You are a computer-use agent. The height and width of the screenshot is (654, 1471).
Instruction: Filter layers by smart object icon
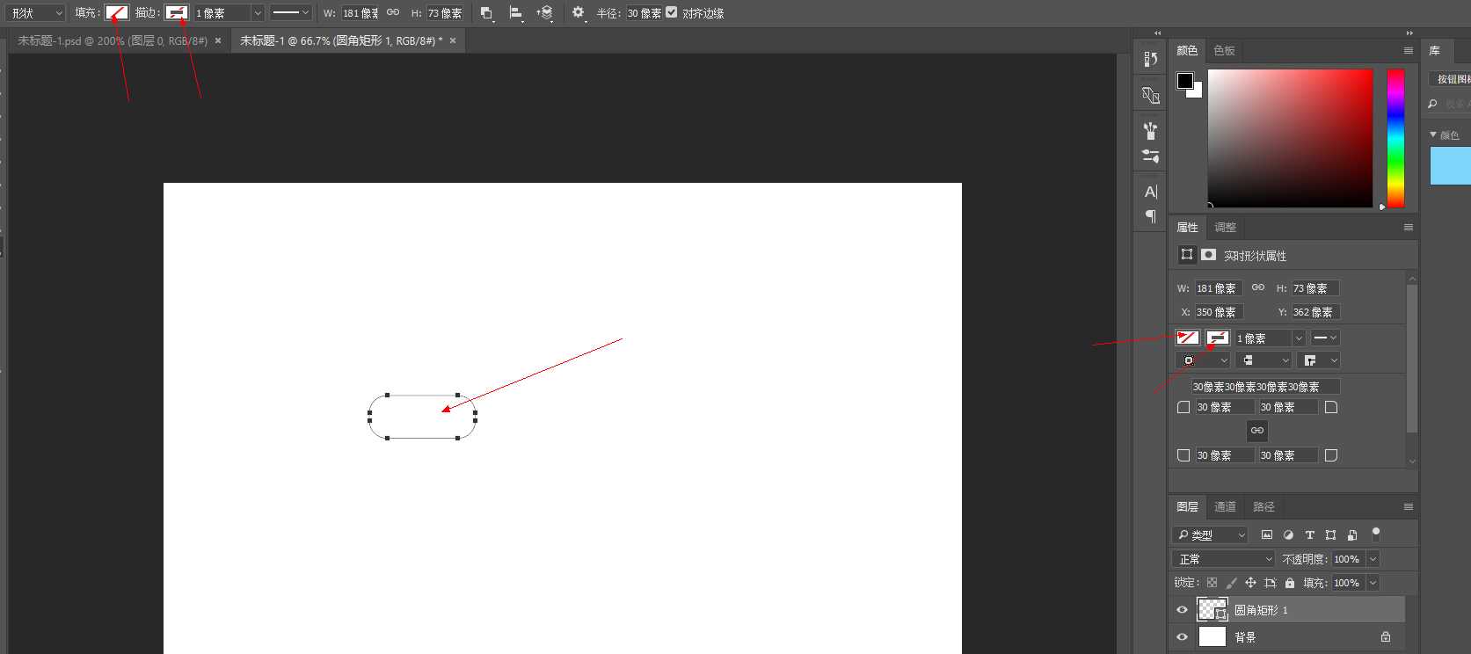(1352, 534)
